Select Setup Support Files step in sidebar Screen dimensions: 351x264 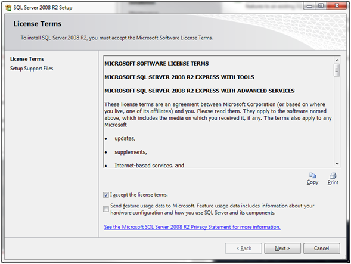[32, 69]
